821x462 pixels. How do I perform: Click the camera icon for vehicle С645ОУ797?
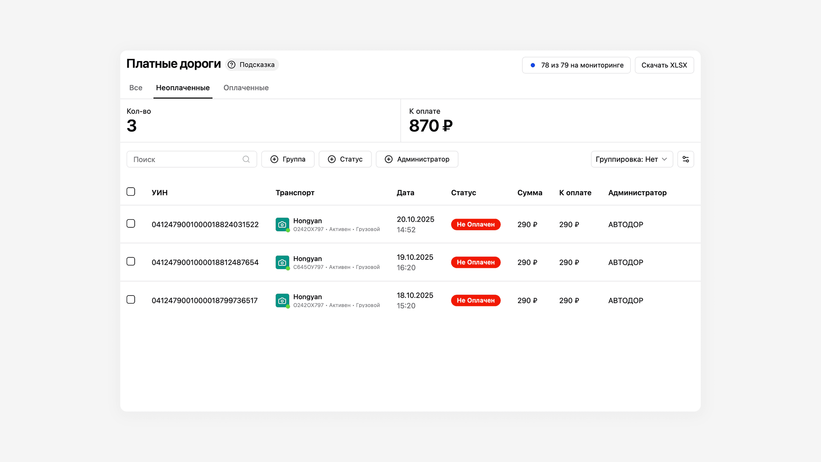(282, 262)
